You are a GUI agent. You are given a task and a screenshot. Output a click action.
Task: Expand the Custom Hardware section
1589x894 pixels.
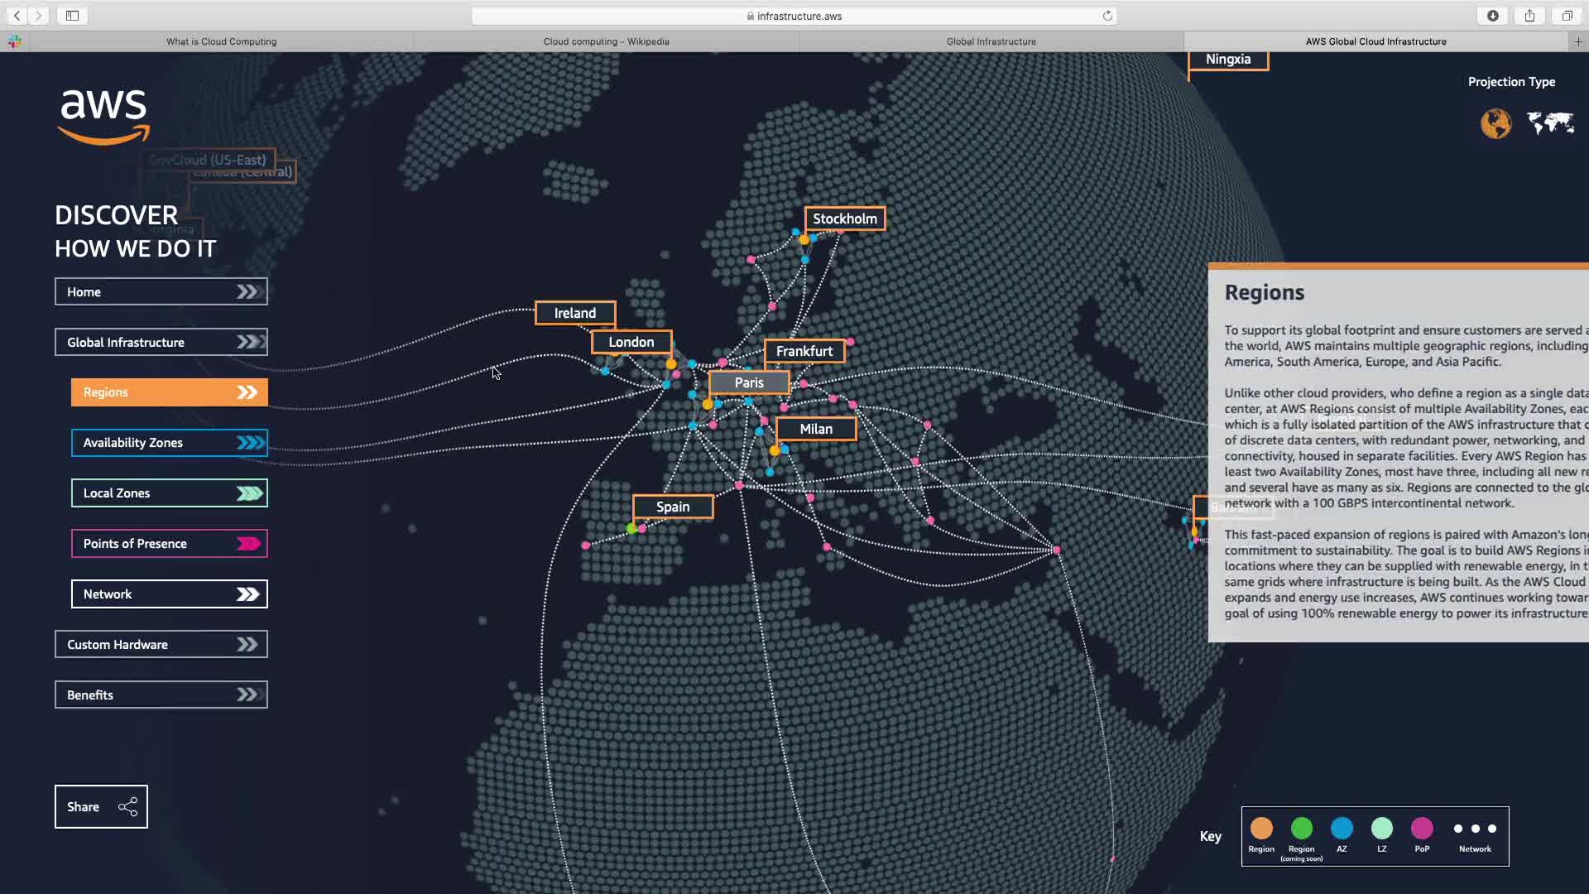(161, 645)
